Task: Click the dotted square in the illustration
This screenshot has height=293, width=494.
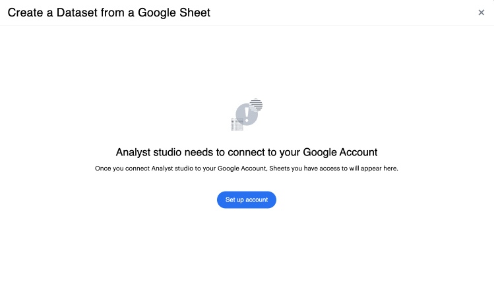Action: (236, 124)
